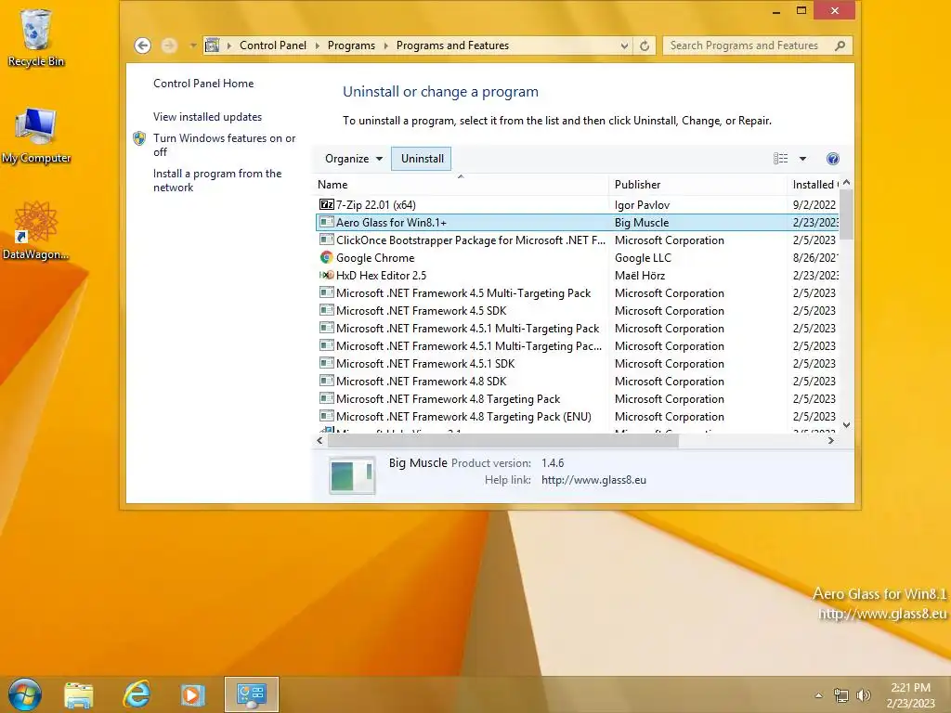Viewport: 951px width, 713px height.
Task: Sort by the Installed On column header
Action: point(814,185)
